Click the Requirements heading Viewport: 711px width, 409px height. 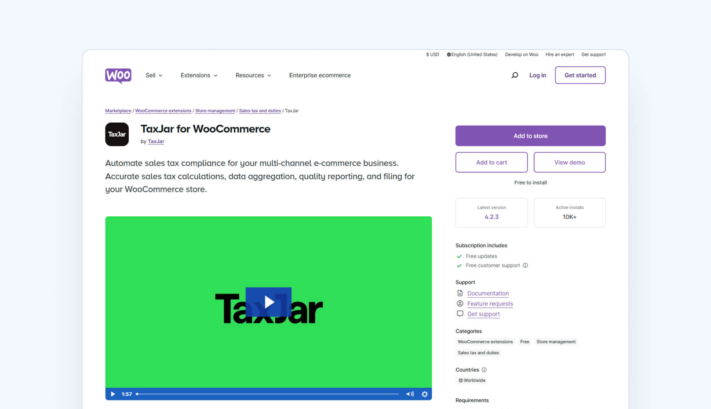(x=472, y=400)
